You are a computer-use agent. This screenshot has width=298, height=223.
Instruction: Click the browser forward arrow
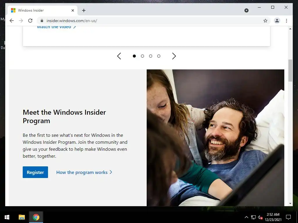[21, 21]
